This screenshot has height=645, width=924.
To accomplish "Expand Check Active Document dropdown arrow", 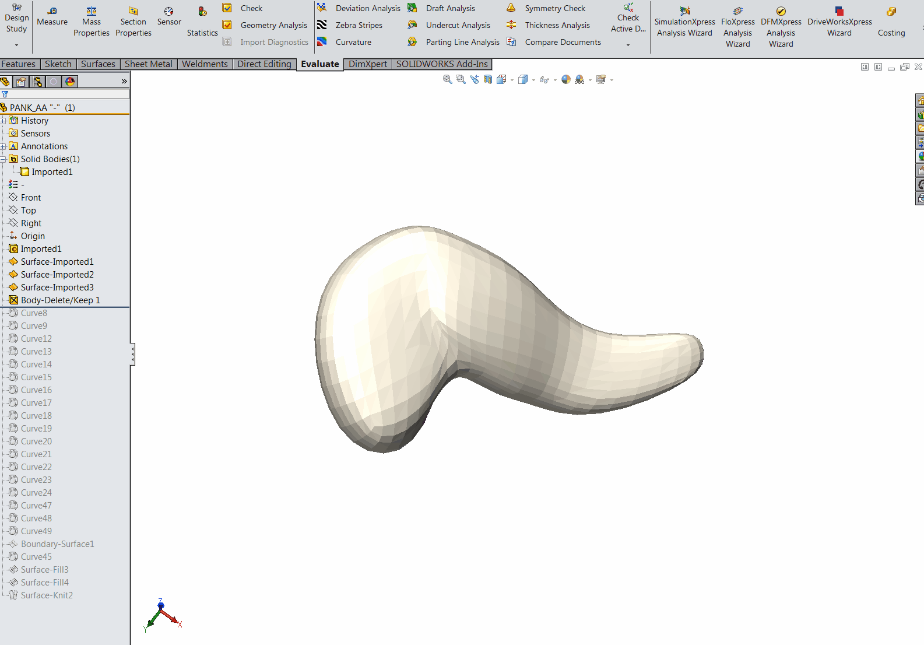I will point(628,45).
